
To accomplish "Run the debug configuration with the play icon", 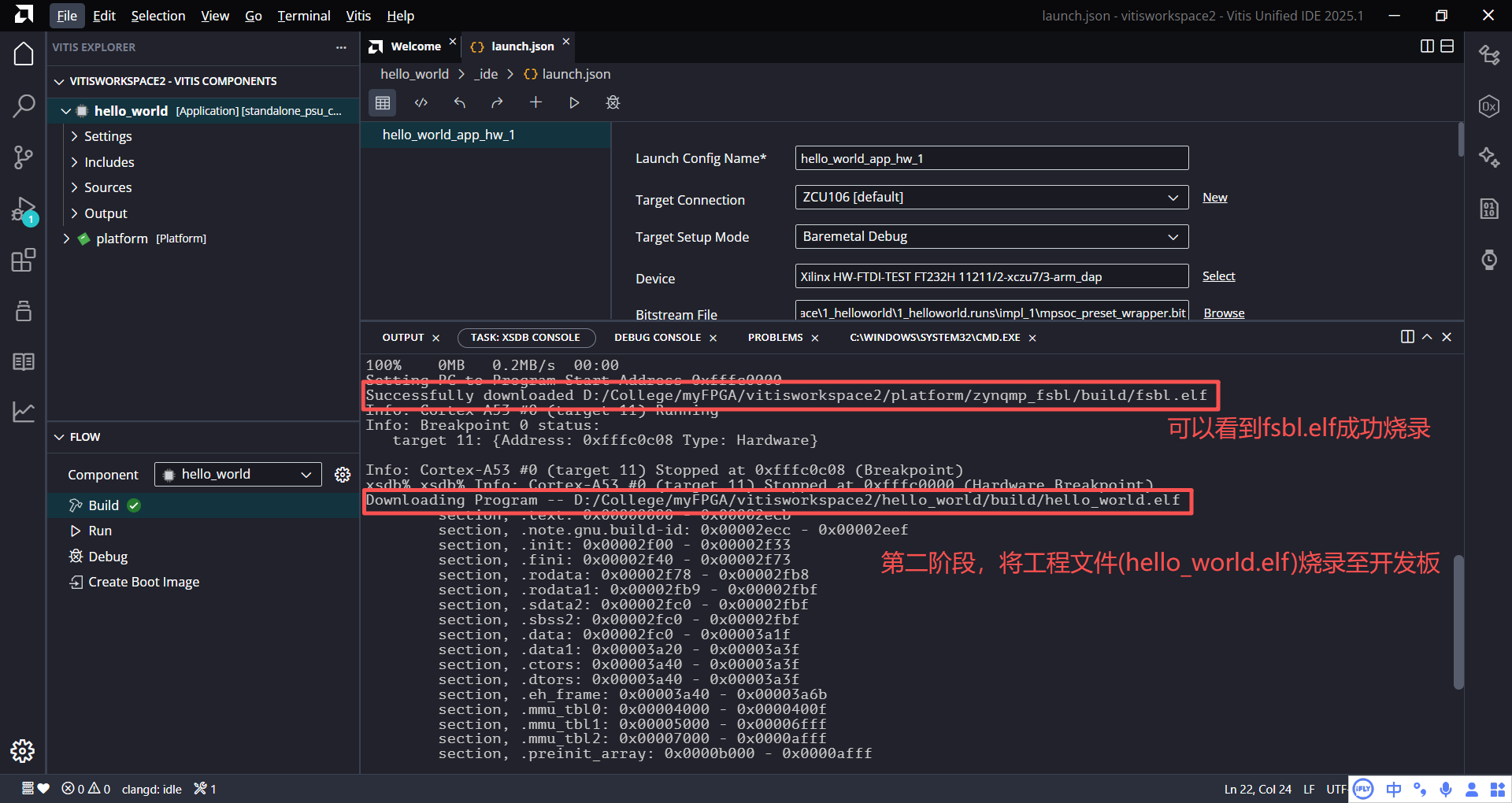I will 574,102.
